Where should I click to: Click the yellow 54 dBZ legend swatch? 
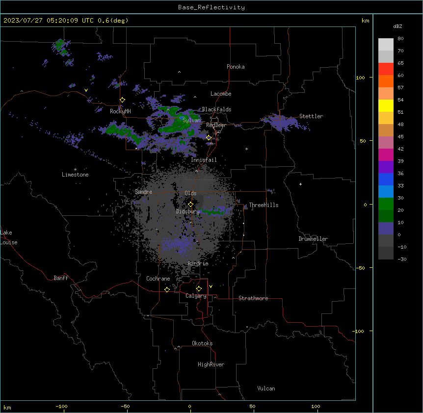pyautogui.click(x=386, y=105)
